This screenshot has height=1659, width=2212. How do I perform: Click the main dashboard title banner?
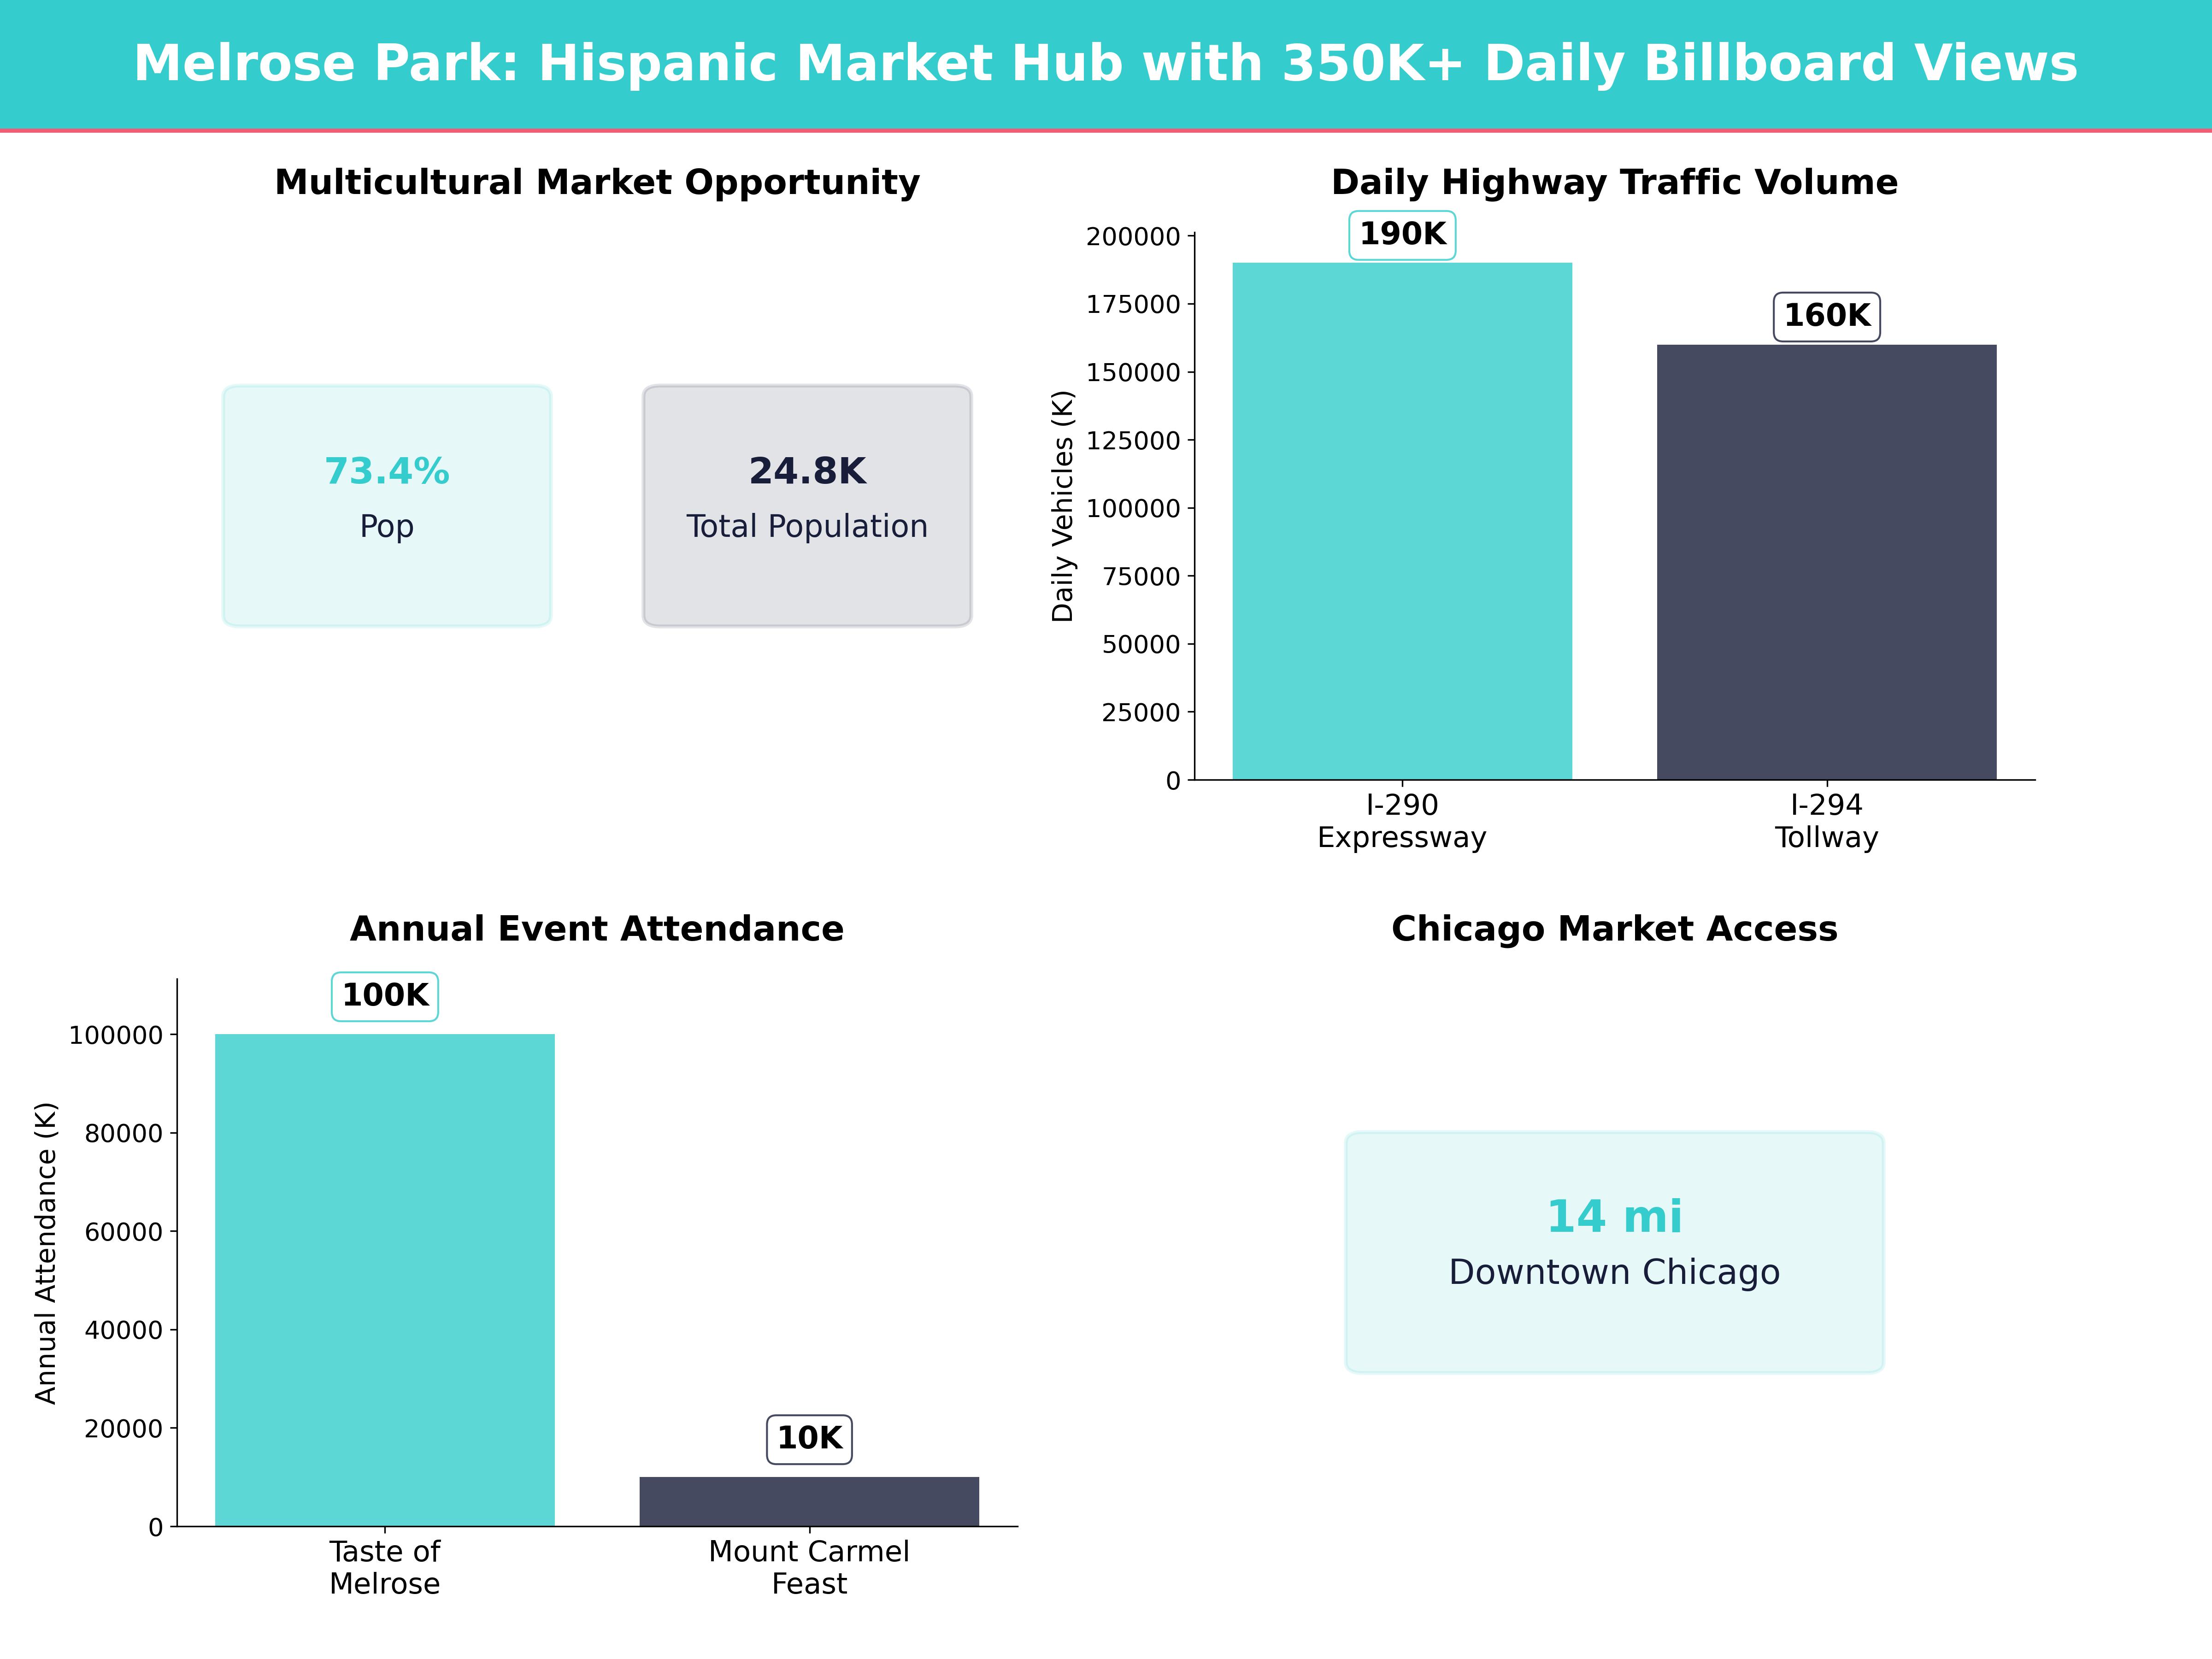1106,62
